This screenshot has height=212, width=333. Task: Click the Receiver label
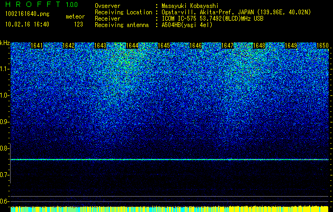[107, 19]
